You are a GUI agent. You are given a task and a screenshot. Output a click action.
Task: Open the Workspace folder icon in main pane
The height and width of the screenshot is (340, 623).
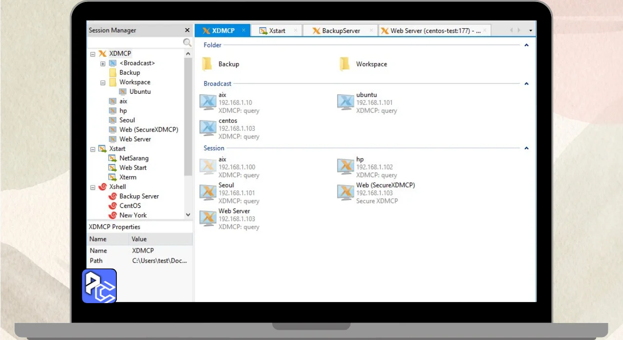(x=345, y=64)
